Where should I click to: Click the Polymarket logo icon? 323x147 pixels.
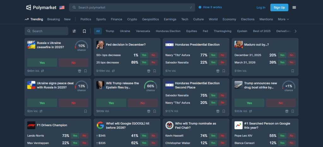pos(28,7)
